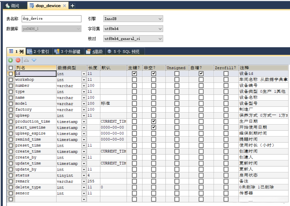Uncheck not-null checkbox for production_time row
Viewport: 290px width, 206px height.
153,121
